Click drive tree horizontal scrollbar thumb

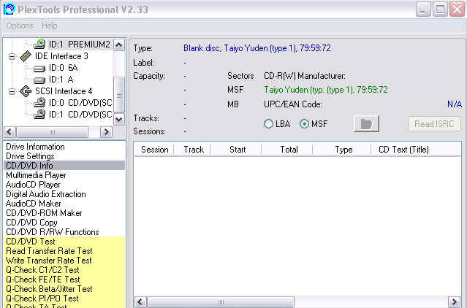[x=52, y=131]
